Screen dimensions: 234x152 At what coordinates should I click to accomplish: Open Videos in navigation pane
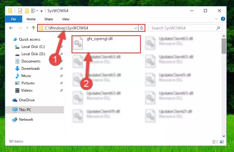tap(27, 90)
